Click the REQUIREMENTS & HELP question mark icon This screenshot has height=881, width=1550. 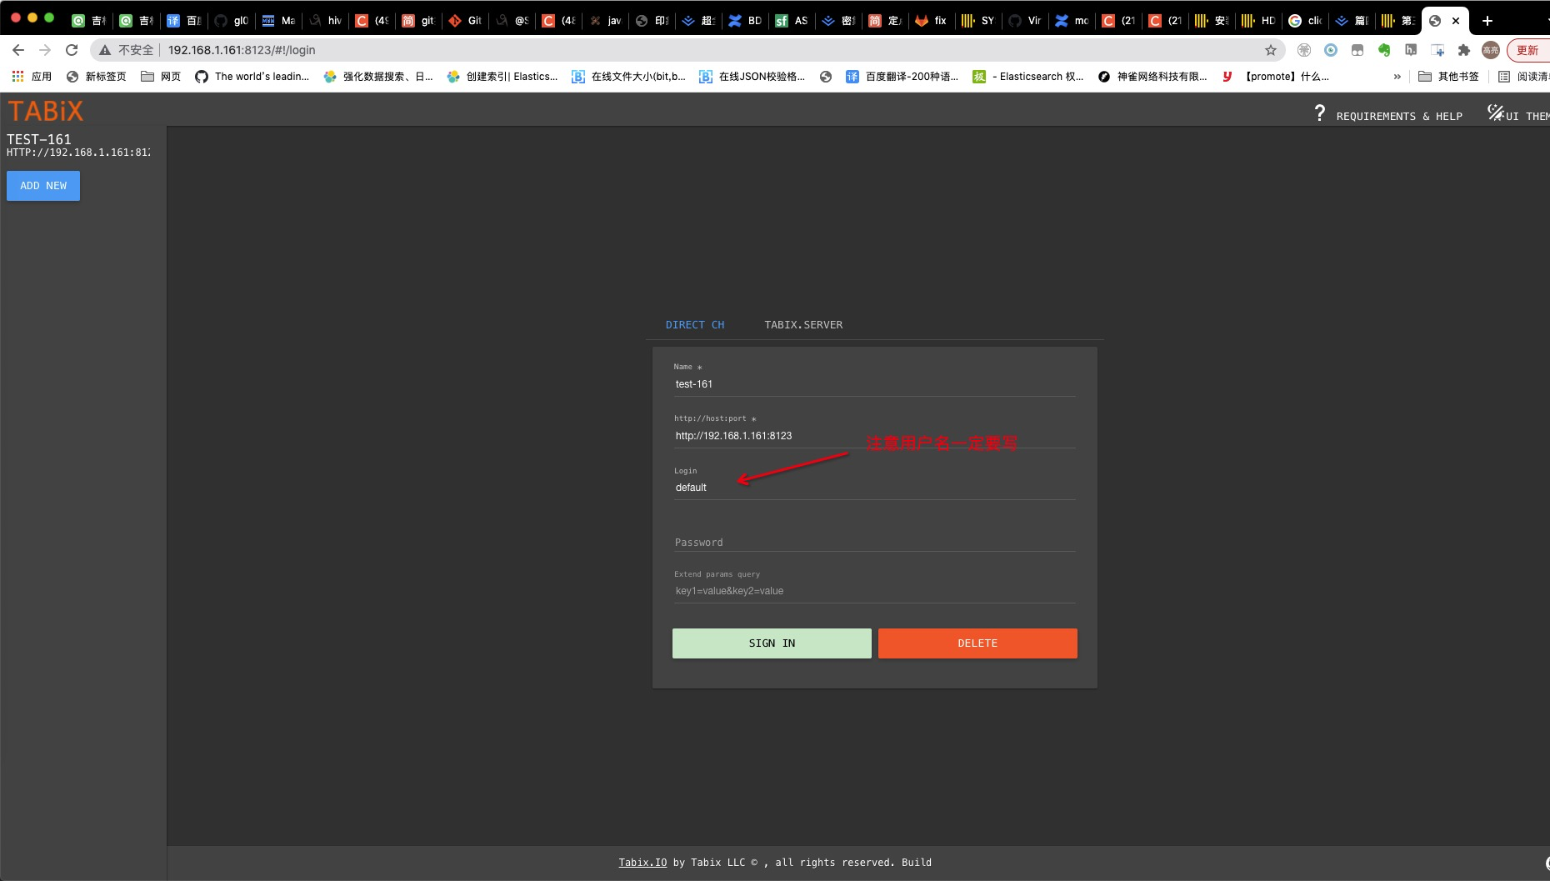[1320, 113]
